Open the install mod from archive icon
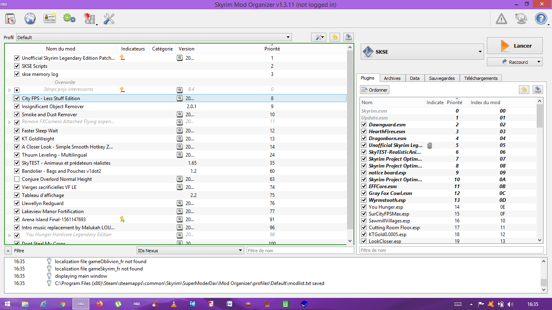The image size is (552, 310). click(10, 19)
